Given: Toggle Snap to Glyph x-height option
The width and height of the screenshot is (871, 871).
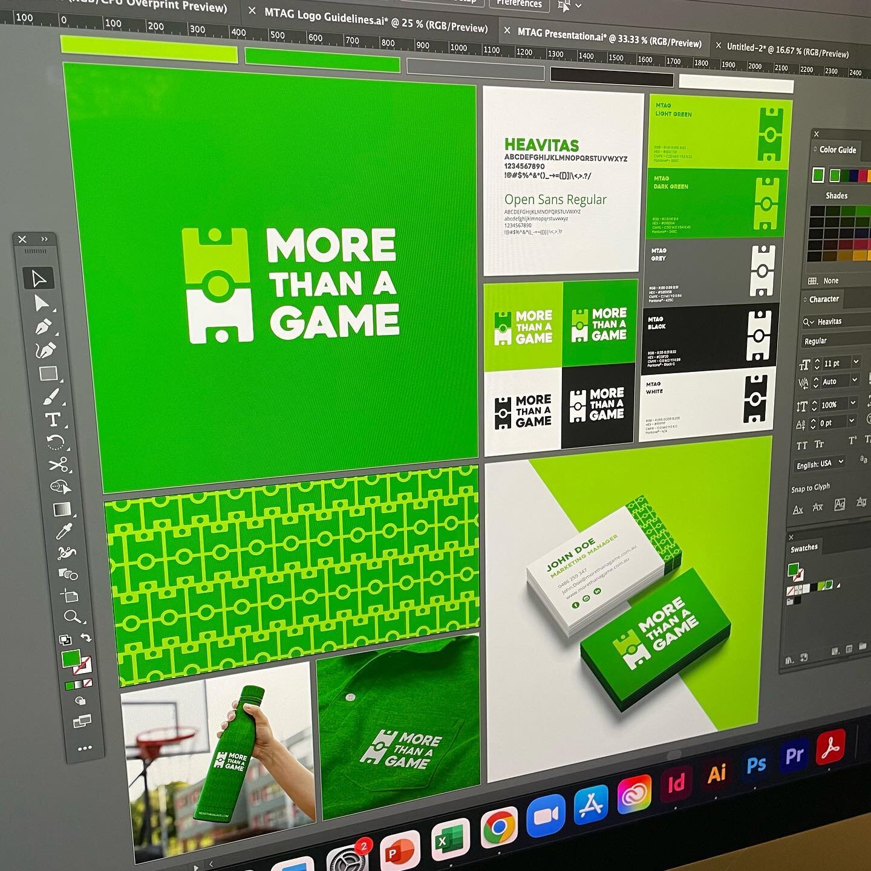Looking at the screenshot, I should pyautogui.click(x=818, y=507).
